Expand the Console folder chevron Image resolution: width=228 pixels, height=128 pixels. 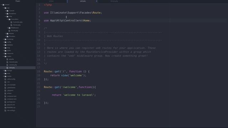click(x=6, y=11)
